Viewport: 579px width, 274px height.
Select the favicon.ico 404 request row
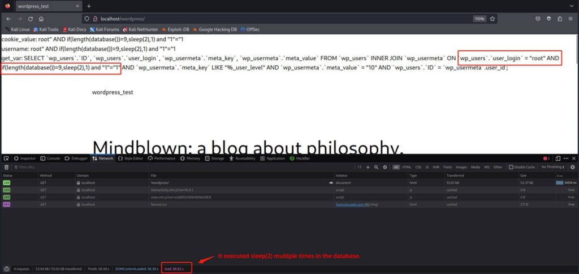[x=289, y=204]
